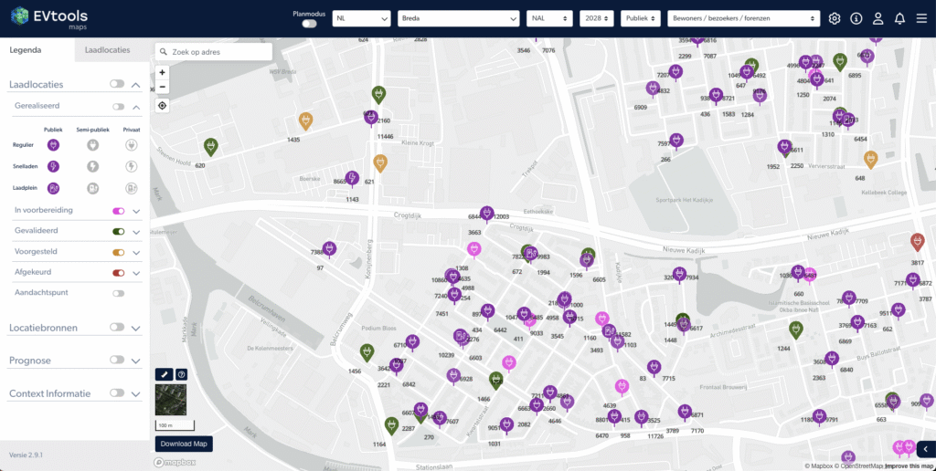Select the measuring ruler tool
This screenshot has height=471, width=936.
tap(165, 374)
